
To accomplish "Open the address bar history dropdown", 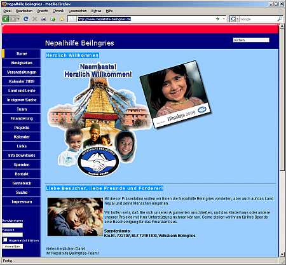I will pyautogui.click(x=224, y=19).
